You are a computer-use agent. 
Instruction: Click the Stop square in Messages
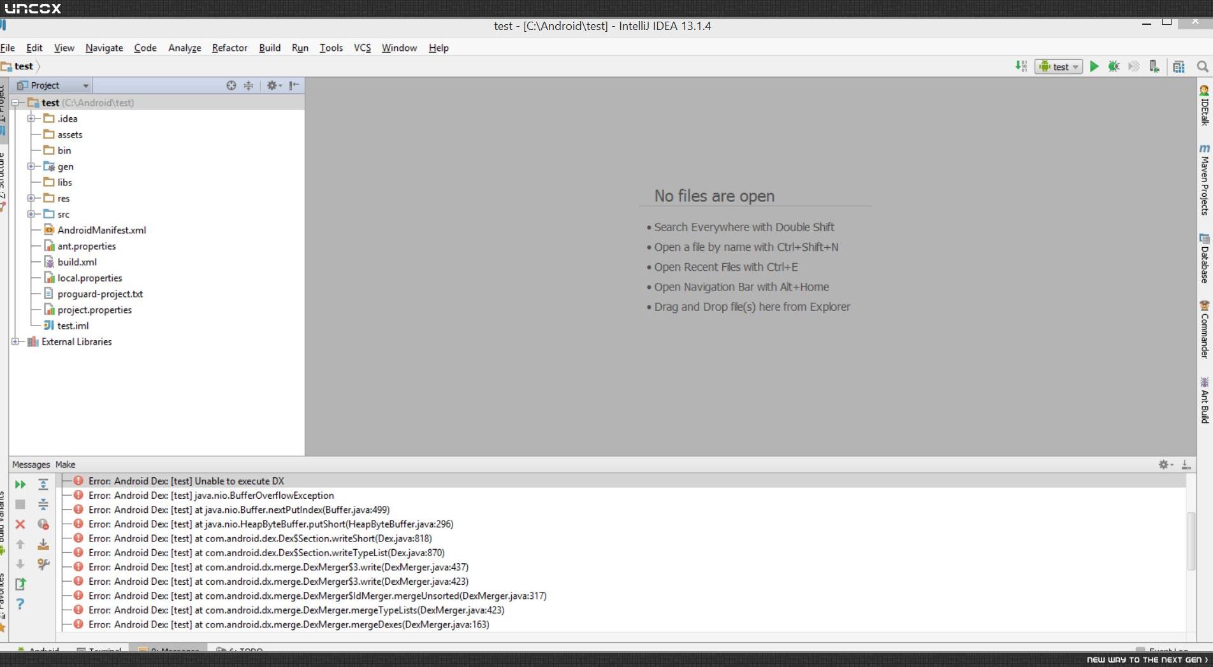(20, 505)
